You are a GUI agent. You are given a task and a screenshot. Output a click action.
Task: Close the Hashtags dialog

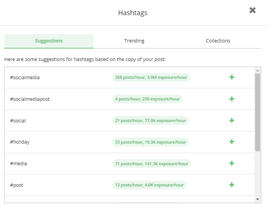252,11
